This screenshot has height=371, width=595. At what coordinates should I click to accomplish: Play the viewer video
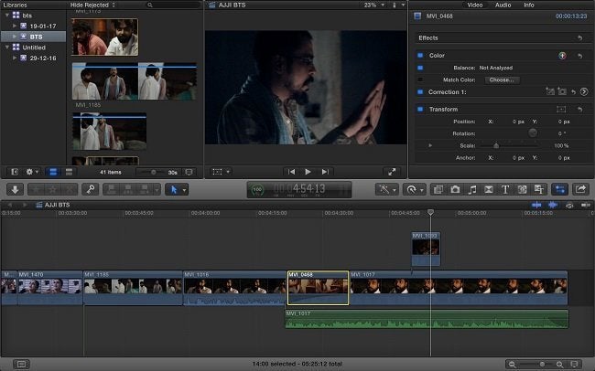[x=308, y=172]
